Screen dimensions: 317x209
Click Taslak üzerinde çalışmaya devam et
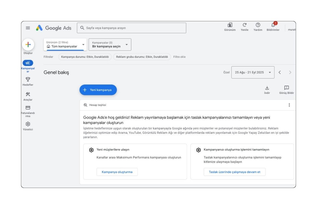click(x=234, y=172)
